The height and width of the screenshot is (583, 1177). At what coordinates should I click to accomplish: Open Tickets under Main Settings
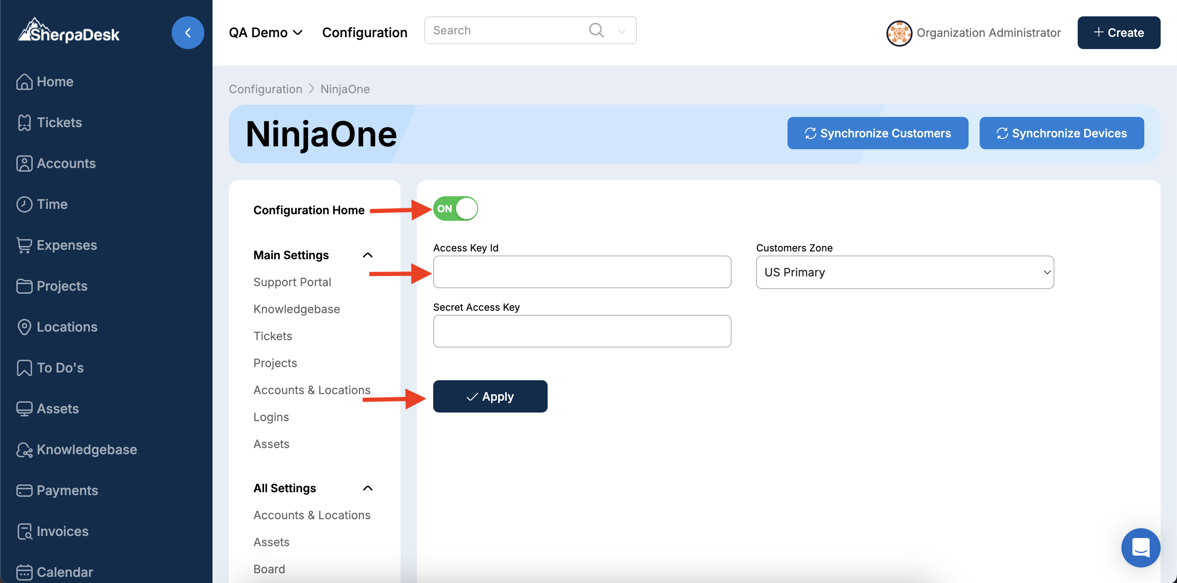pos(273,336)
